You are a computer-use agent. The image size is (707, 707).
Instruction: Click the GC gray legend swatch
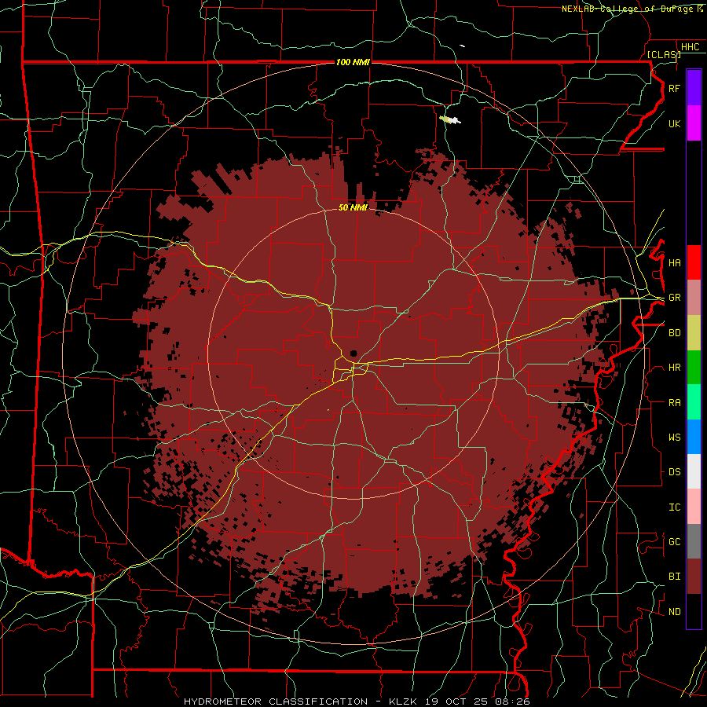694,541
